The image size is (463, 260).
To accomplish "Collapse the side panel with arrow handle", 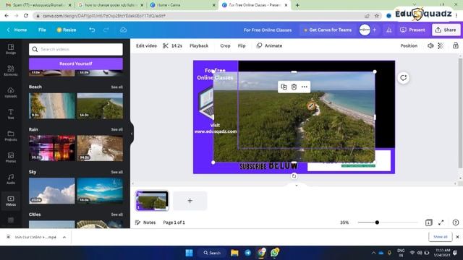I will pos(132,134).
